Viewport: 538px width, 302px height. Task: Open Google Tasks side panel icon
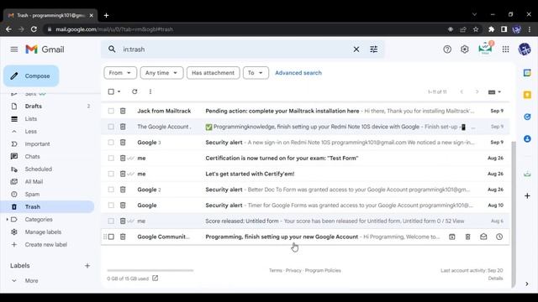point(527,117)
